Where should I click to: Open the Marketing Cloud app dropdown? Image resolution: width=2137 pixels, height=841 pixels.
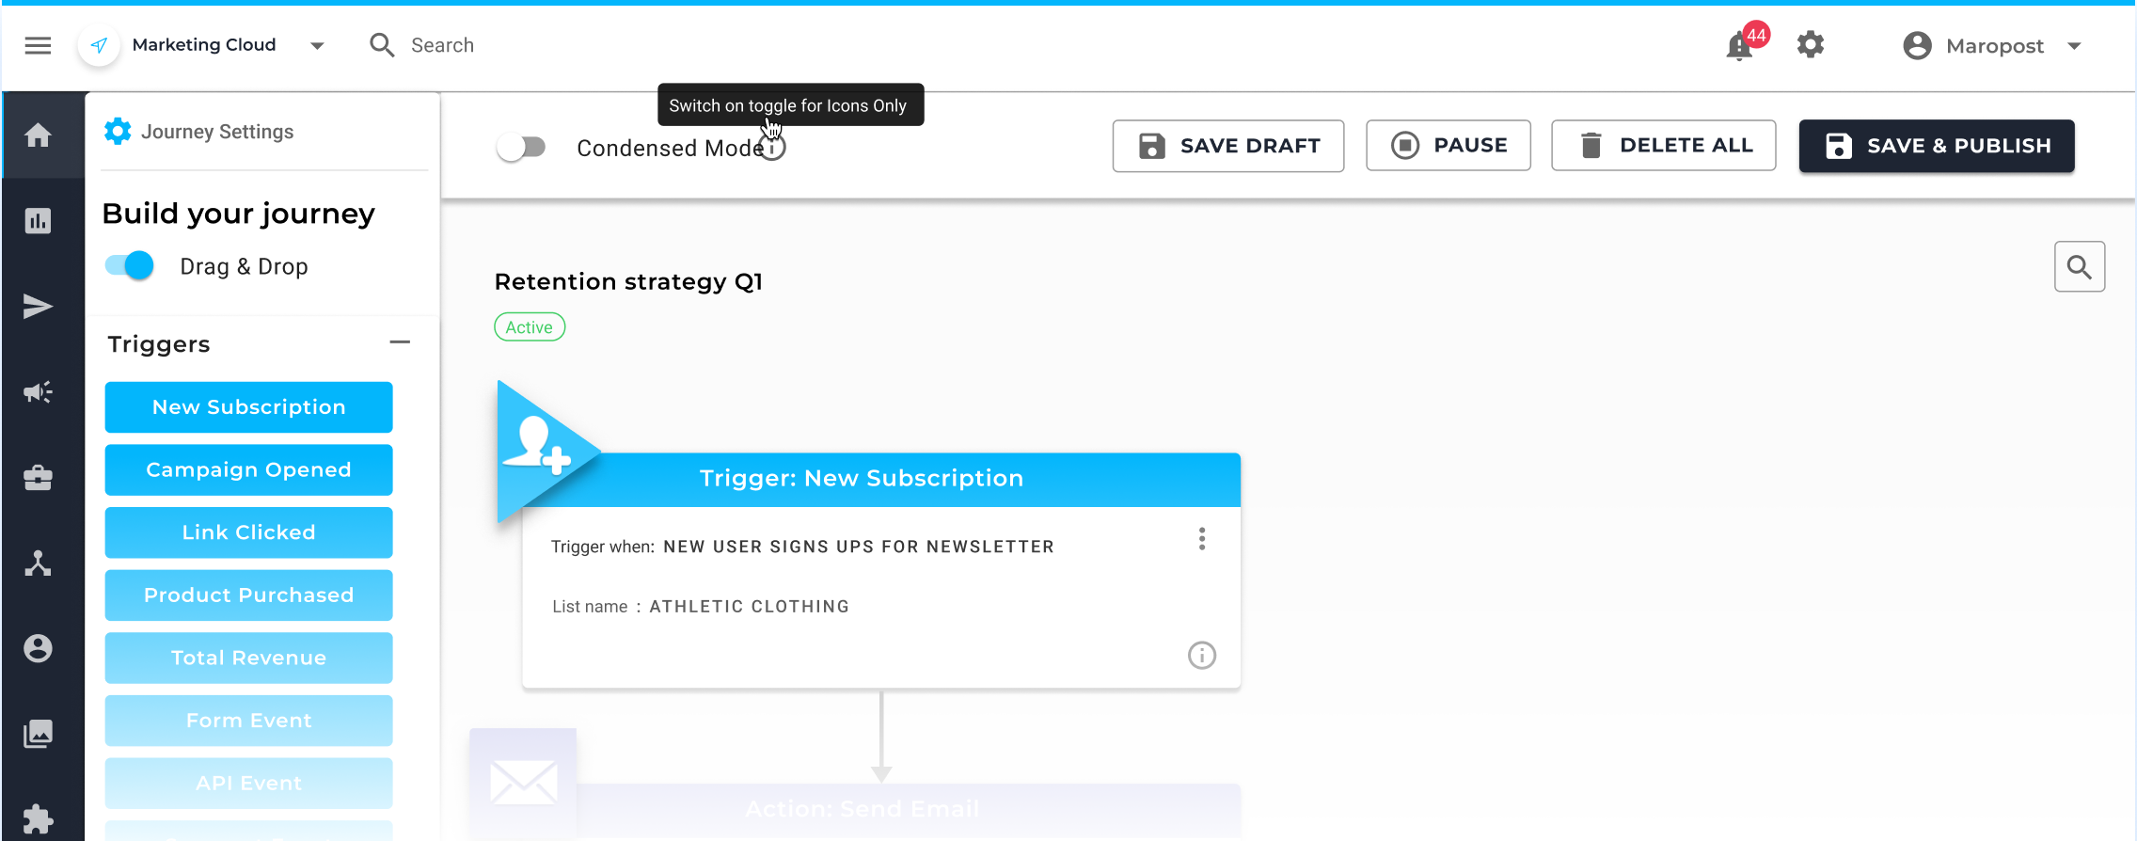(x=317, y=45)
